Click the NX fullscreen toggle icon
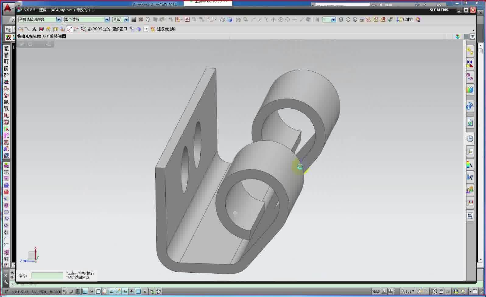 472,37
